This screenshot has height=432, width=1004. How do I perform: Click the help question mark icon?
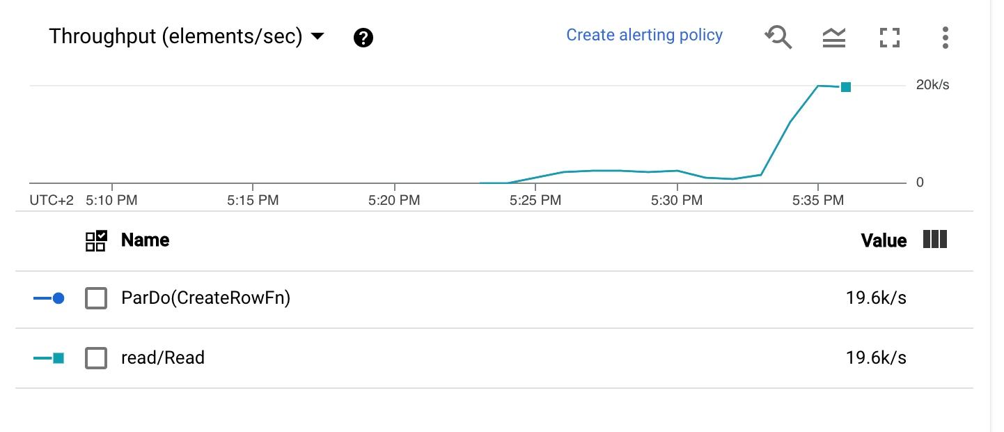click(x=363, y=38)
